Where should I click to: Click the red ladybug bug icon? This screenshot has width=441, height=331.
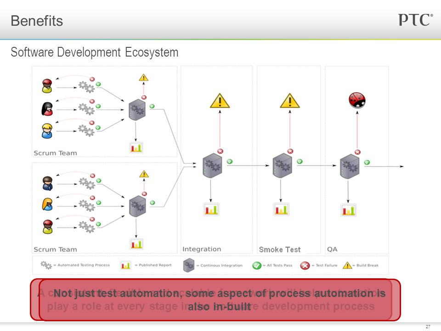357,100
